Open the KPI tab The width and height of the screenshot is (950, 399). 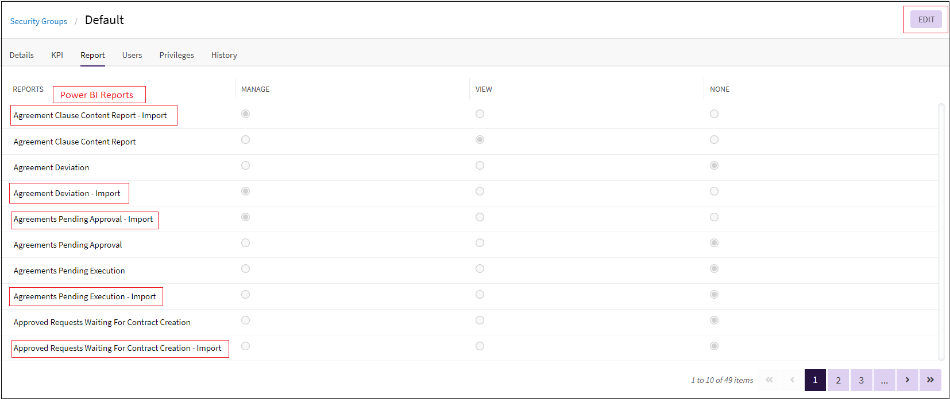point(57,55)
